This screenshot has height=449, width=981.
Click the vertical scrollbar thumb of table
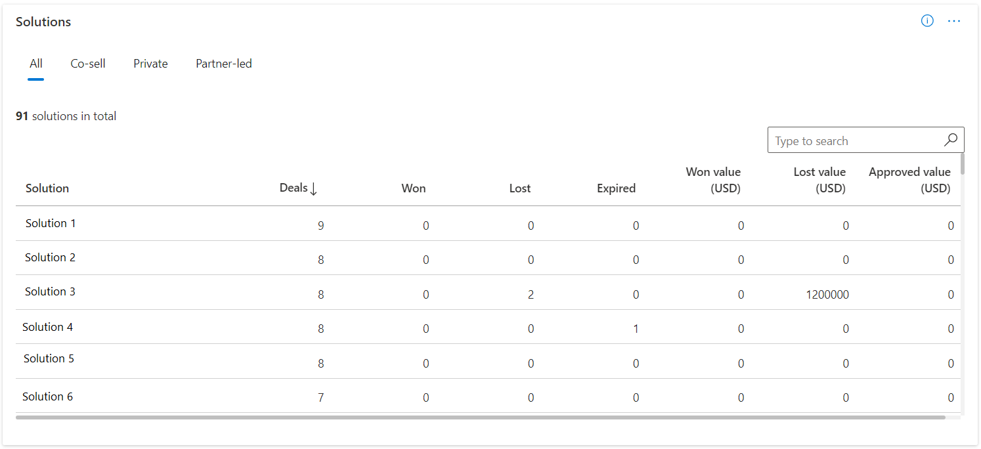pyautogui.click(x=963, y=163)
